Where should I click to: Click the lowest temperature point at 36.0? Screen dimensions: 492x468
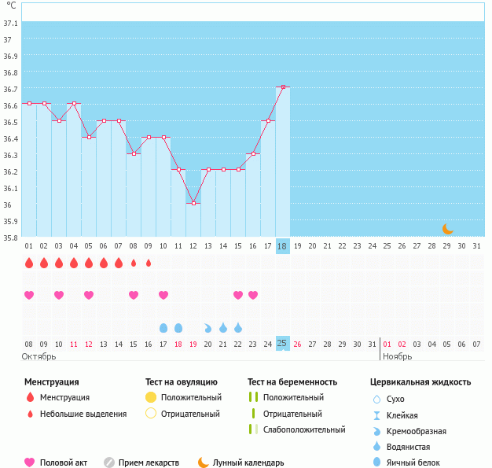[193, 203]
